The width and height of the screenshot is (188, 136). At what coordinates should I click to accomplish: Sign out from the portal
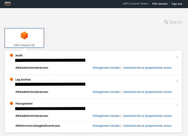click(x=177, y=4)
